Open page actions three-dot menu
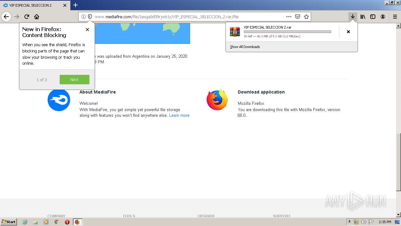401x226 pixels. pyautogui.click(x=289, y=17)
